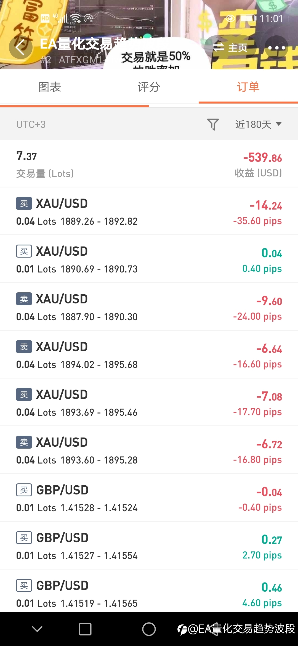This screenshot has height=646, width=298.
Task: Tap sell badge on 1889.26 XAU/USD order
Action: 24,203
